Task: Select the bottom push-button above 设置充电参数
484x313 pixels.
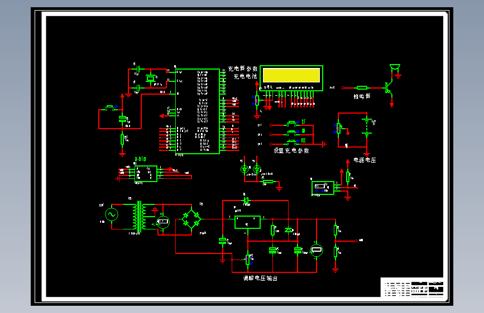Action: pyautogui.click(x=292, y=141)
